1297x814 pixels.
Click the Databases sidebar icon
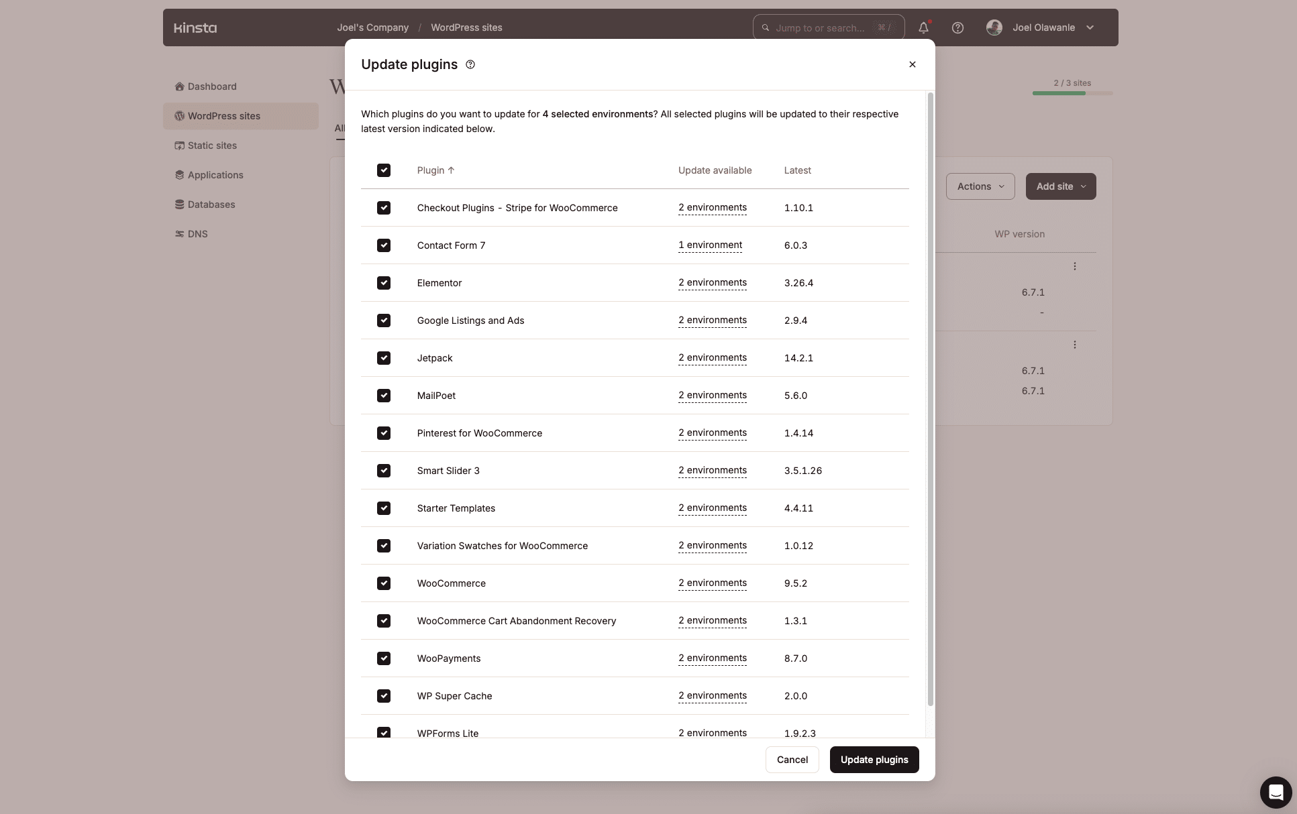coord(179,205)
